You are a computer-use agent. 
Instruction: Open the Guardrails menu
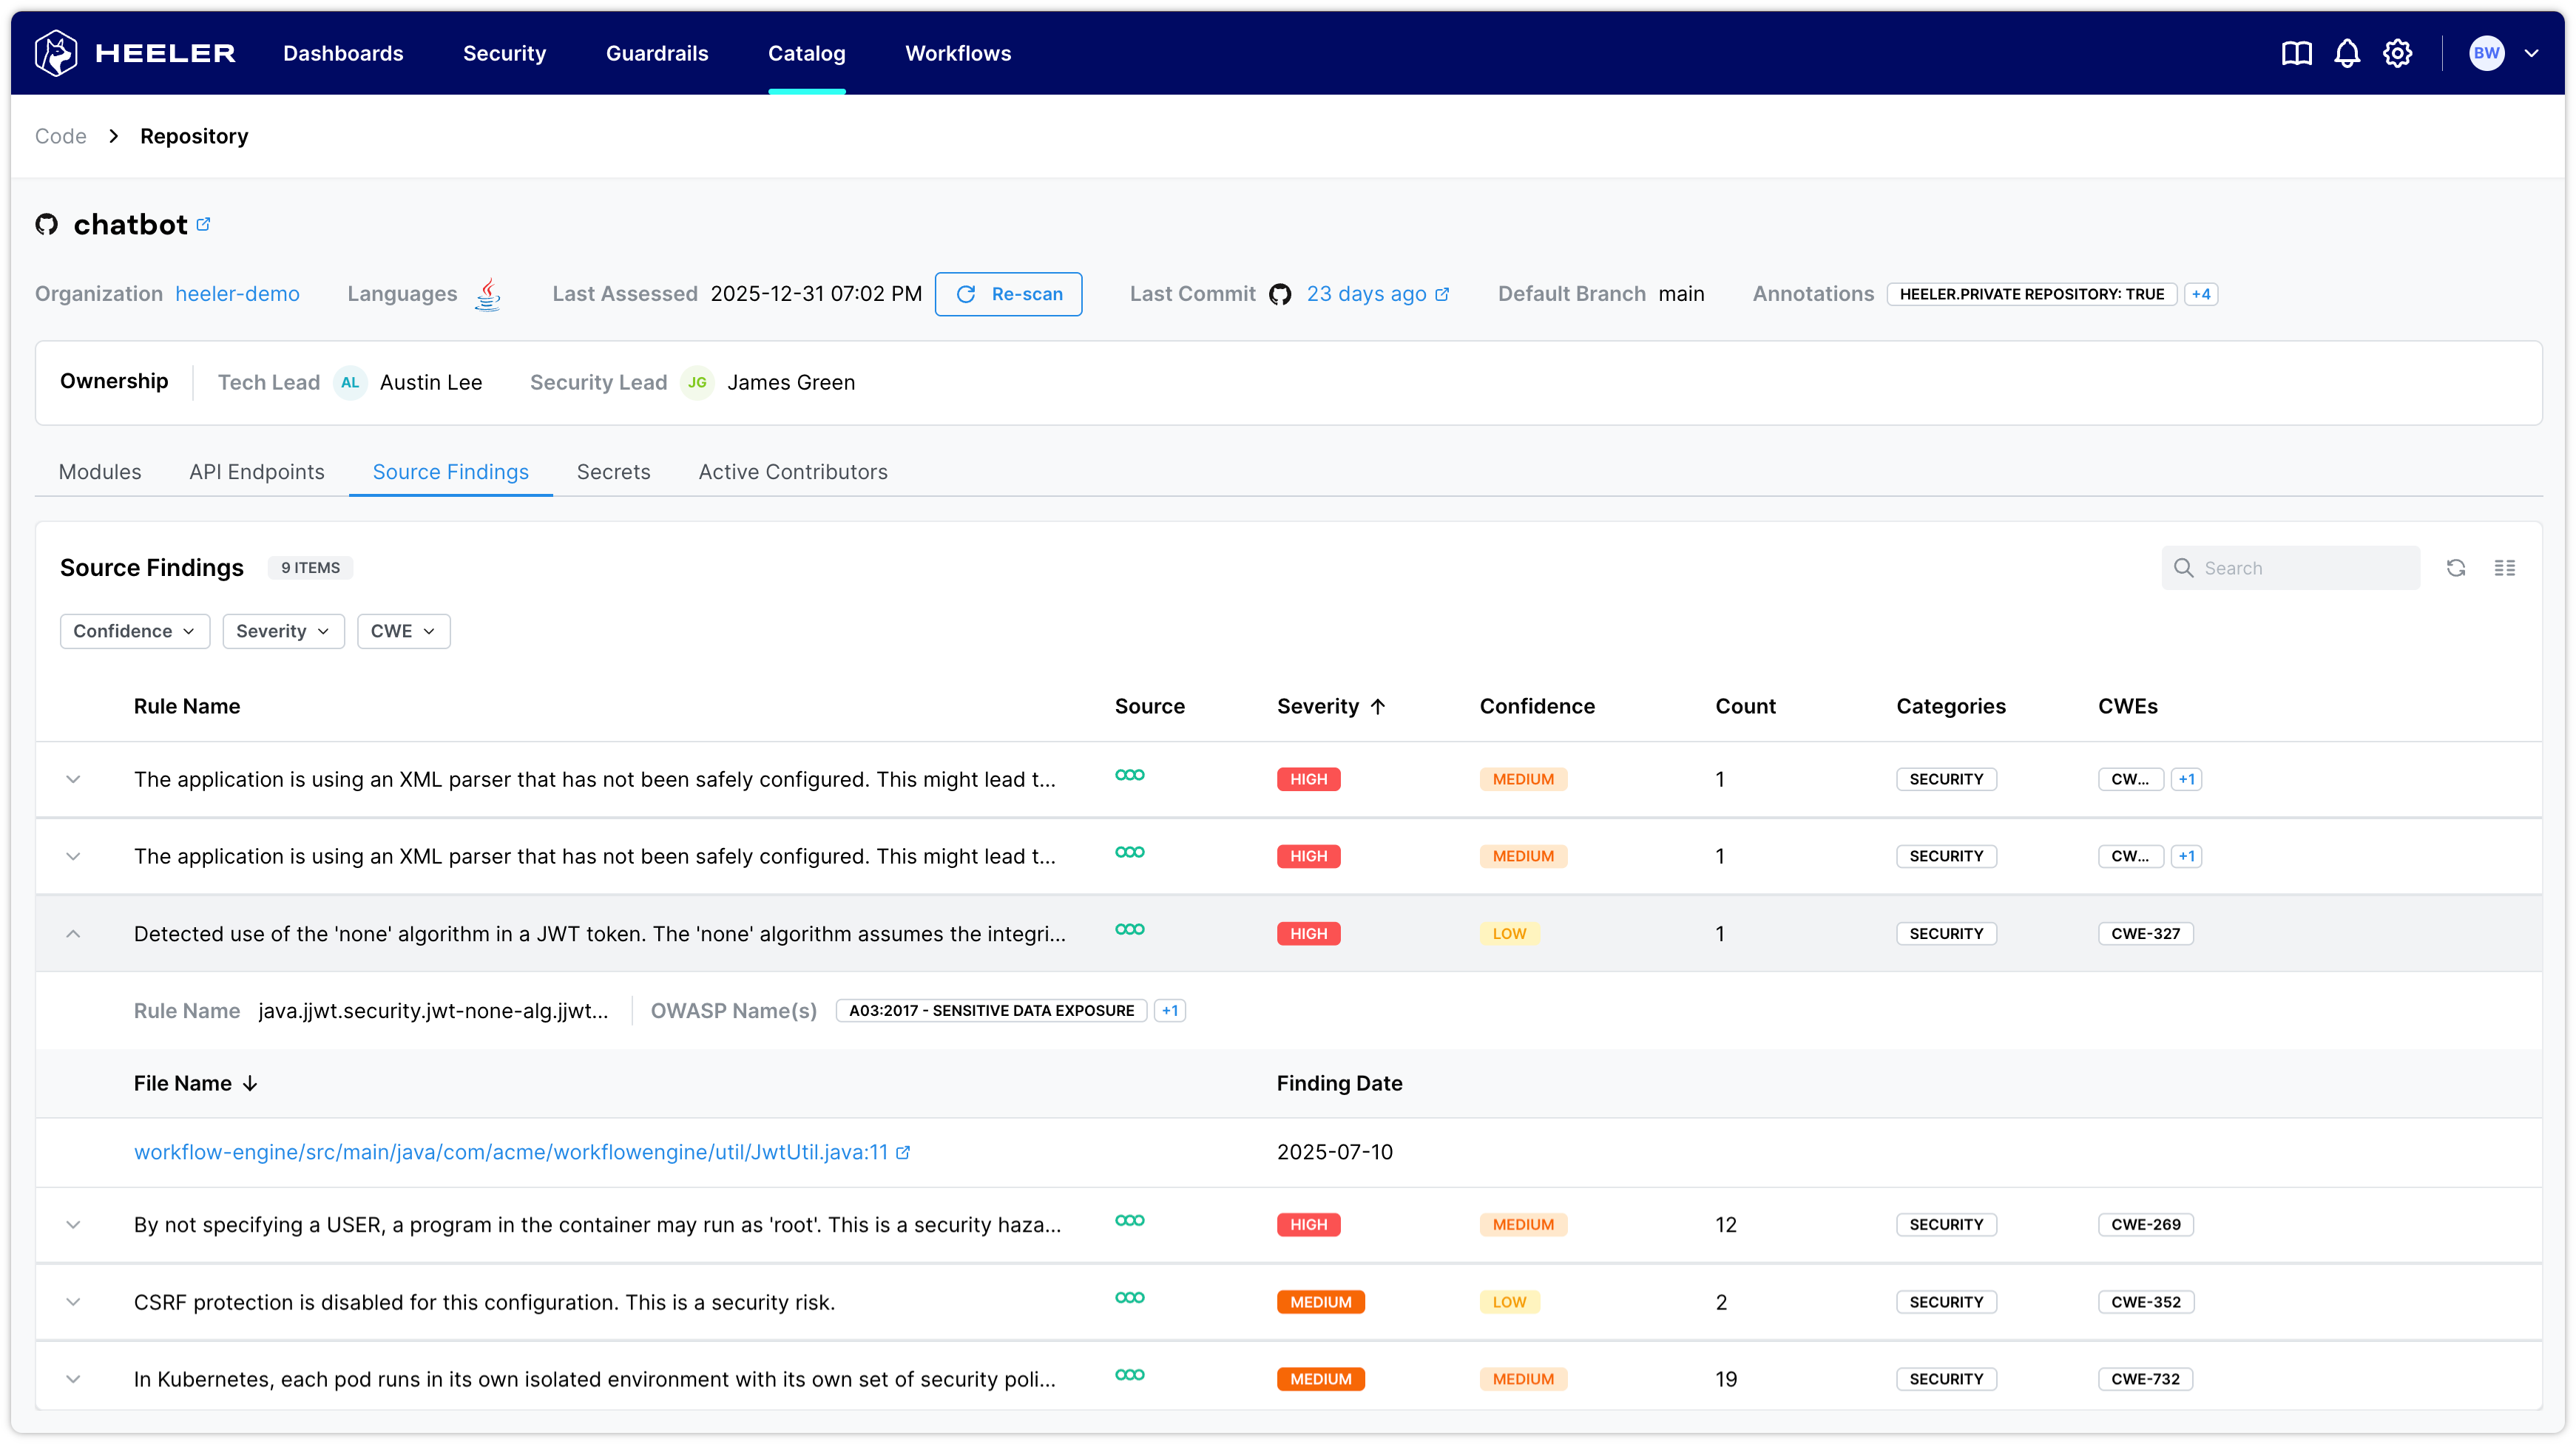point(656,53)
